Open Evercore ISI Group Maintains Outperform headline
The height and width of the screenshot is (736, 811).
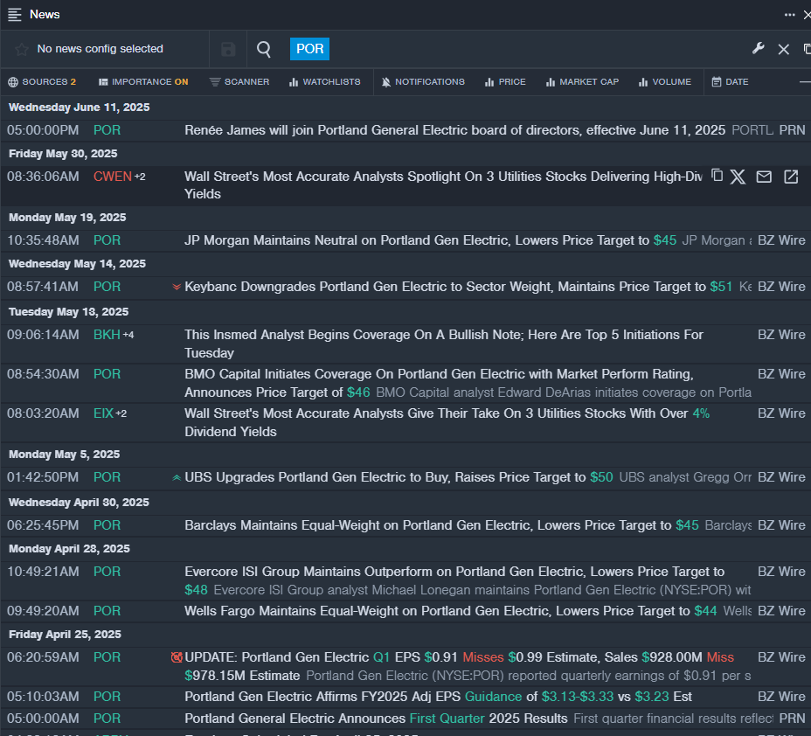pos(454,580)
